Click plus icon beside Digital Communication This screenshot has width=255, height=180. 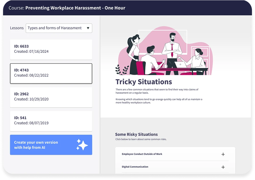click(223, 167)
